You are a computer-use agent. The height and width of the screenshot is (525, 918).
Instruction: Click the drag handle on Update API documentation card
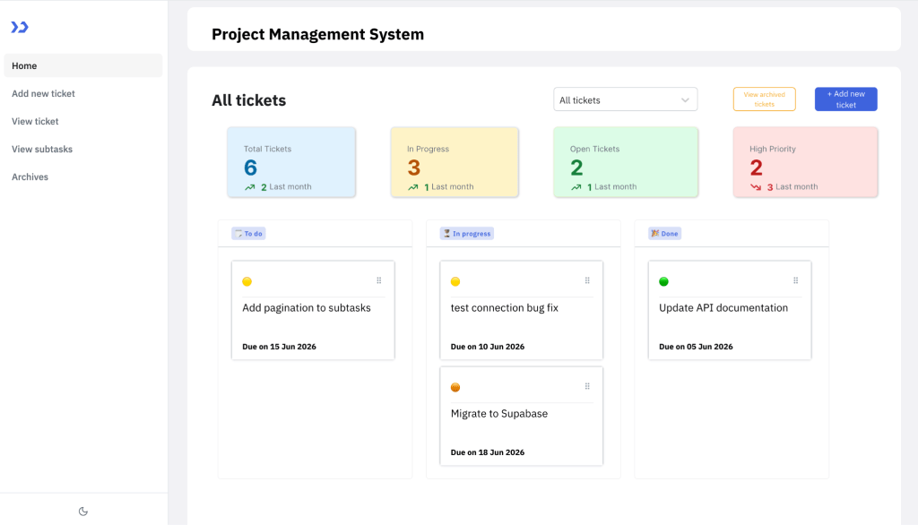click(796, 280)
